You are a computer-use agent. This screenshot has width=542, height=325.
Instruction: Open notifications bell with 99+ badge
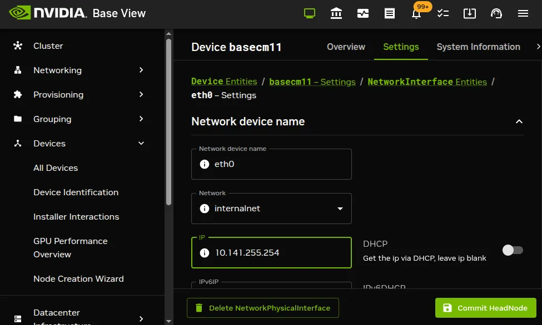coord(416,13)
